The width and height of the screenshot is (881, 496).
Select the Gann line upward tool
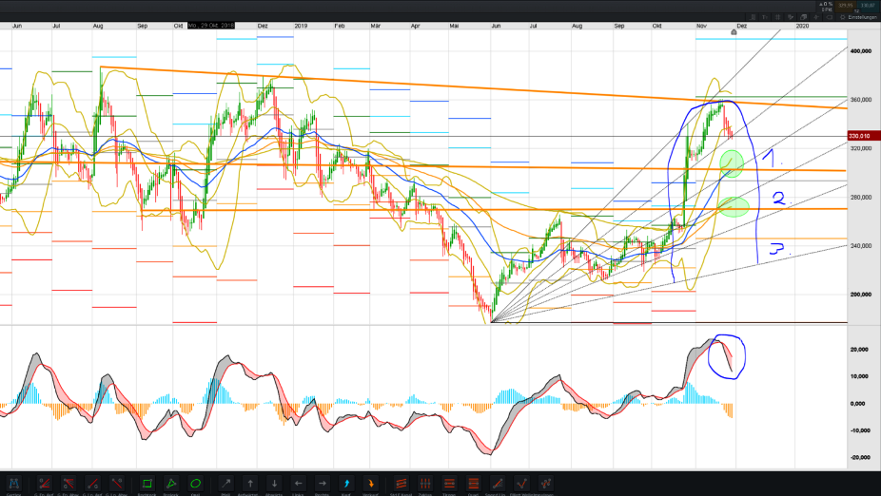tap(92, 483)
